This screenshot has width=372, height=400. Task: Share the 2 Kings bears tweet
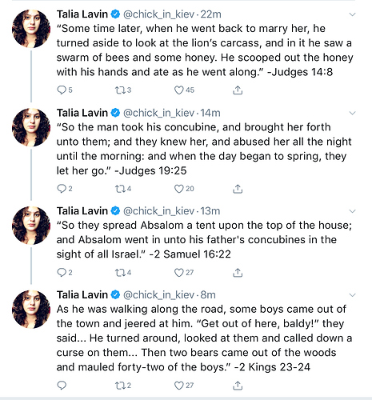click(x=238, y=386)
